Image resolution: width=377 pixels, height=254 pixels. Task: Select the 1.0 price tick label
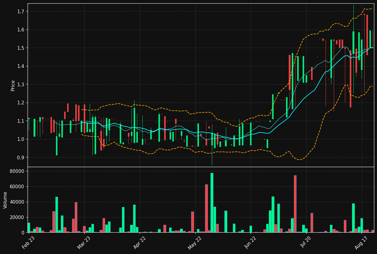pos(21,139)
